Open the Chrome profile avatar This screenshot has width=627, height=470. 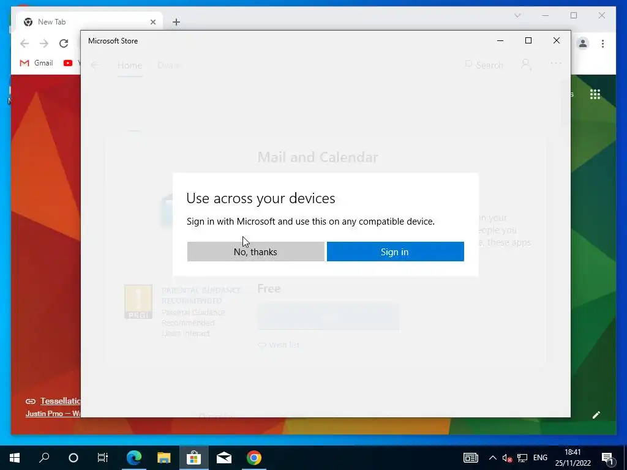pyautogui.click(x=583, y=43)
